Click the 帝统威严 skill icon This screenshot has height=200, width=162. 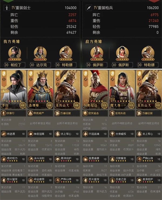[30, 113]
